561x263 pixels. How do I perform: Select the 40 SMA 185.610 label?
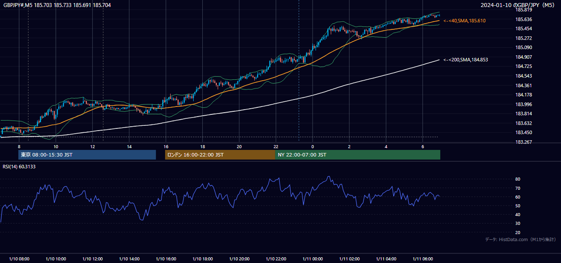464,21
